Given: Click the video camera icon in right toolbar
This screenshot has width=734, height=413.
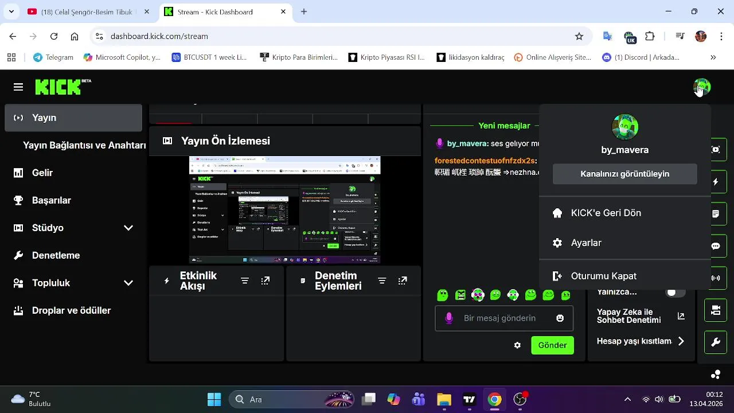Looking at the screenshot, I should [x=716, y=310].
